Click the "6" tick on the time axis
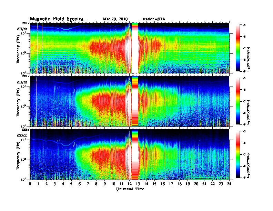 click(x=80, y=184)
